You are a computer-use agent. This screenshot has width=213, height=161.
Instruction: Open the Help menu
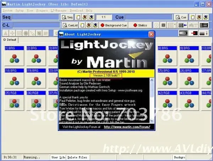point(89,10)
